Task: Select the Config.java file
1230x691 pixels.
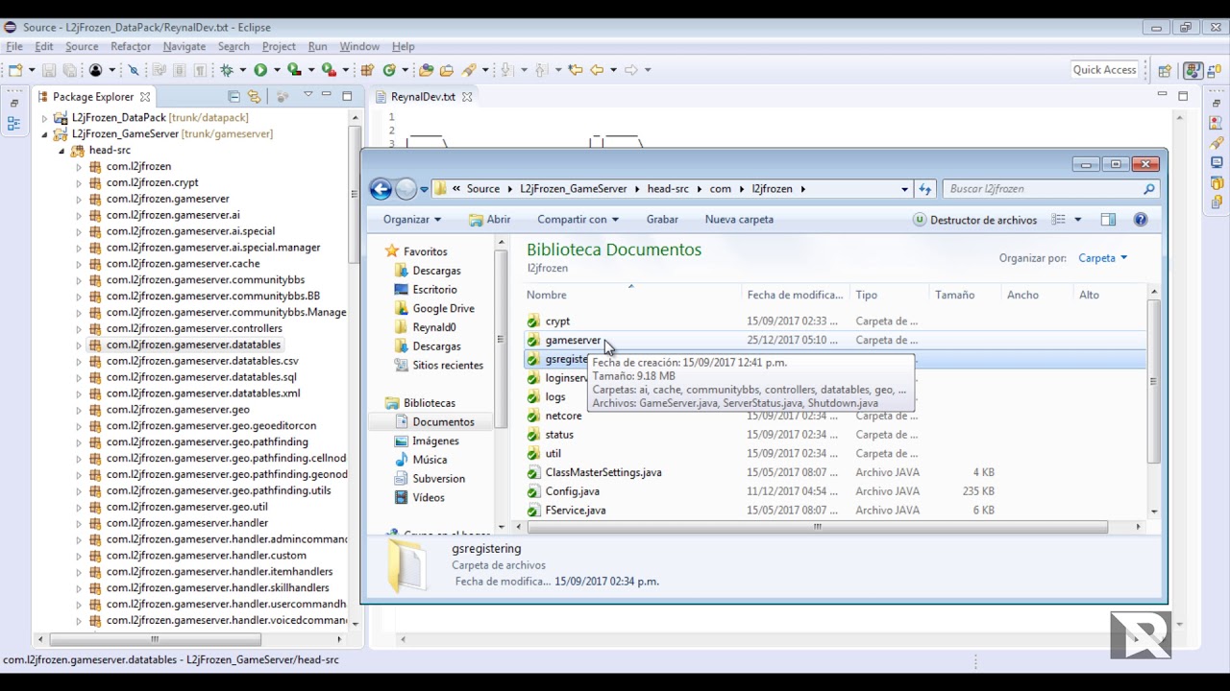Action: pyautogui.click(x=573, y=491)
